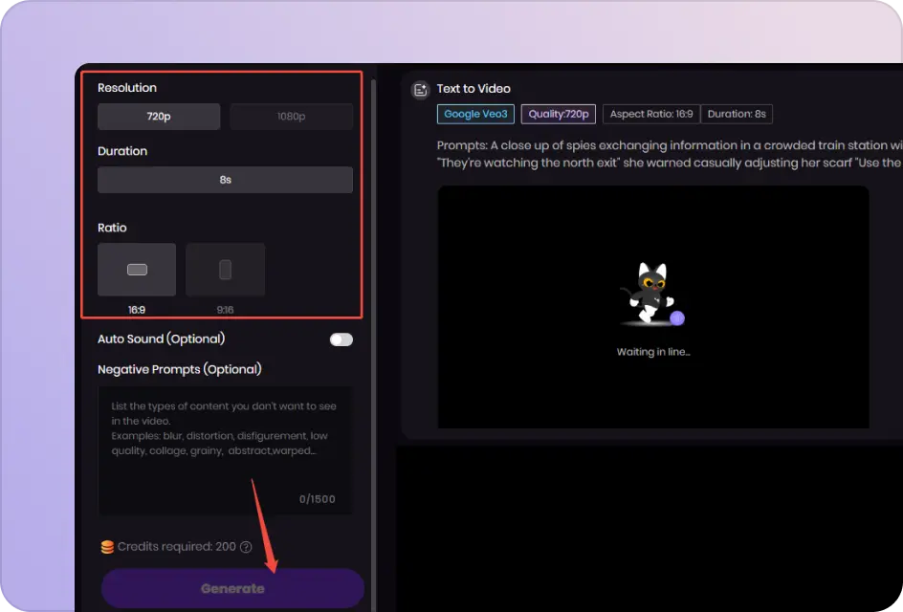Enable the Auto Sound toggle
Viewport: 903px width, 612px height.
[341, 339]
